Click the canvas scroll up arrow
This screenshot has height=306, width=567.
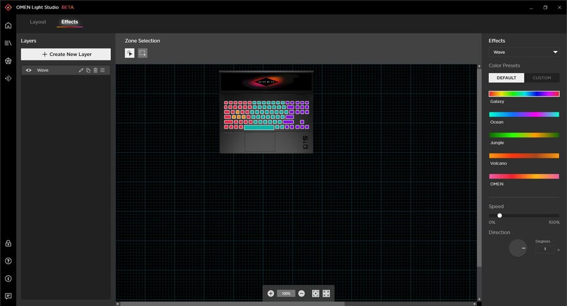pos(479,67)
